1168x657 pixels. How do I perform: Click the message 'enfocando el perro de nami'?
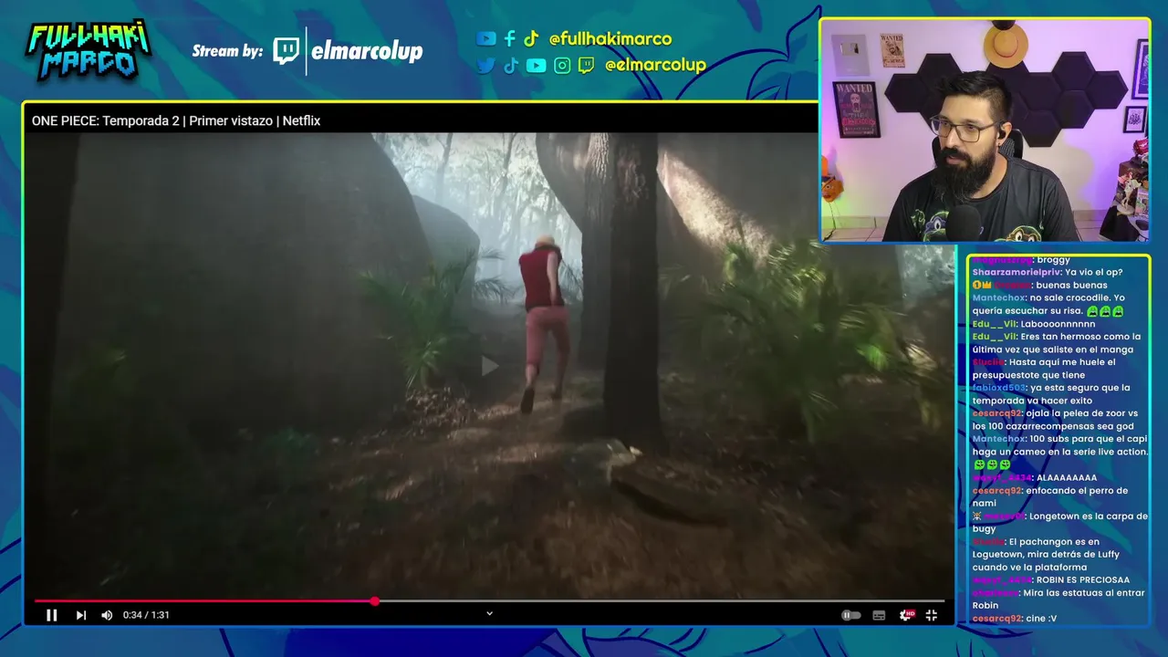click(x=1049, y=496)
